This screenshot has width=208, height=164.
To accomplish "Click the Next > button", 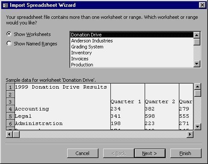I will (x=150, y=153).
